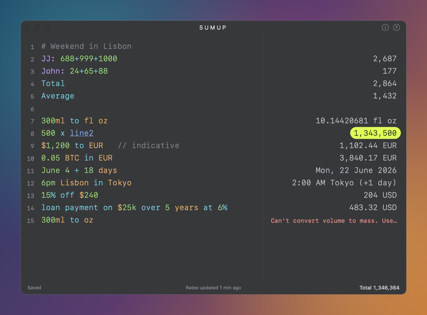This screenshot has height=315, width=427.
Task: Copy the result 'Mon, 22 June 2026'
Action: coord(356,170)
